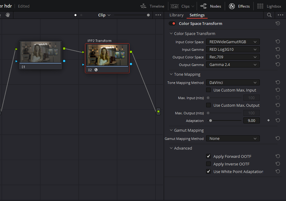Select the hand pan tool
The width and height of the screenshot is (286, 201).
click(8, 15)
